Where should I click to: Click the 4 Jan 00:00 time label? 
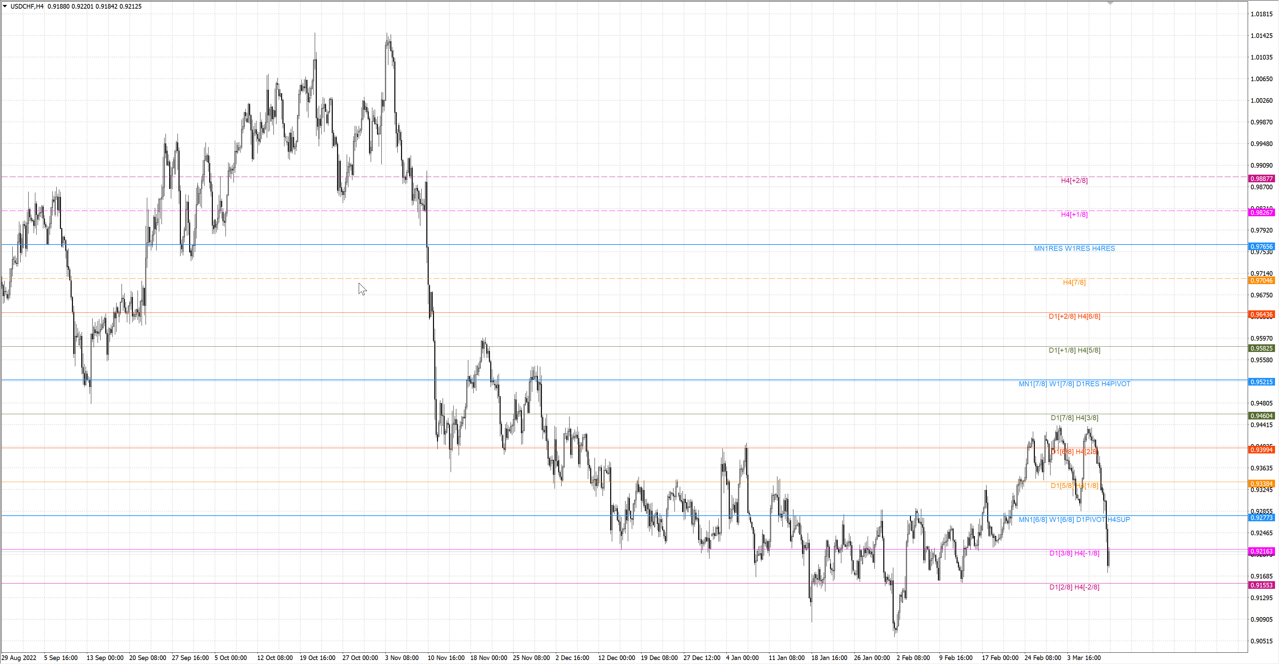(742, 658)
